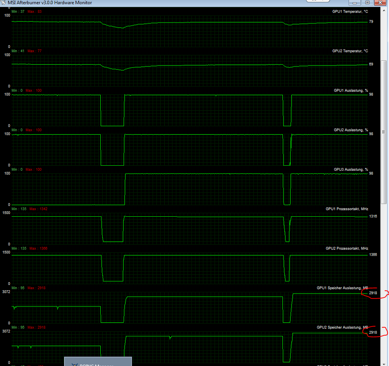
Task: Click the GPU2 Prozessortakt current value 1366
Action: click(373, 255)
